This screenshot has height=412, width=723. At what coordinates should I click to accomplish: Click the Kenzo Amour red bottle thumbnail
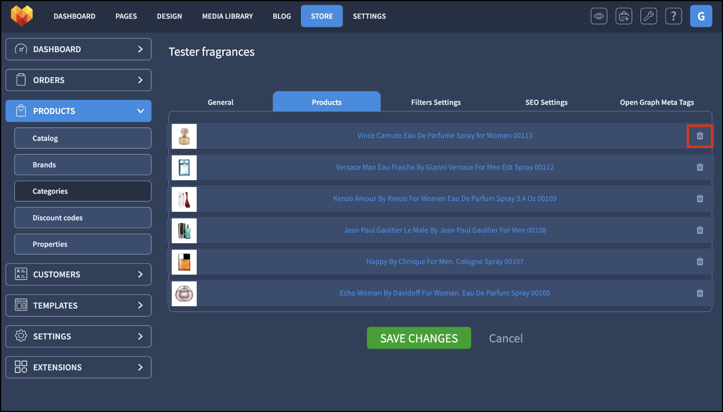pyautogui.click(x=184, y=199)
